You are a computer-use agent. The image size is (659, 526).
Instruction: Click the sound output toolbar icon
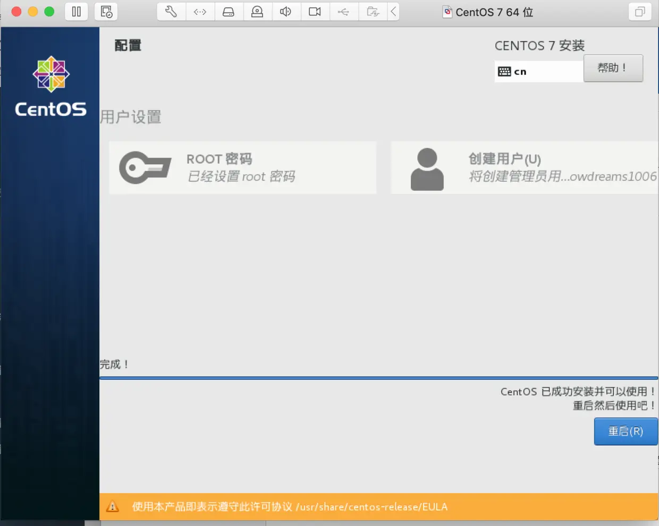click(x=286, y=11)
